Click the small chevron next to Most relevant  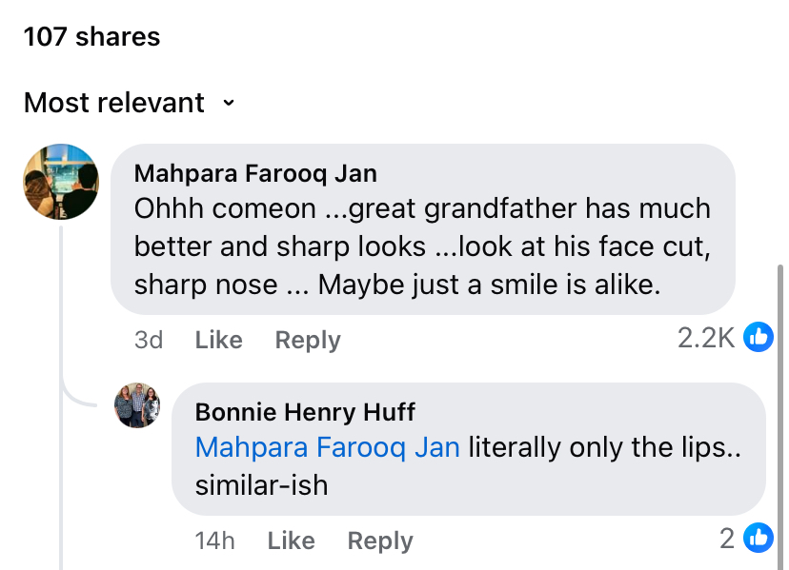pos(228,103)
